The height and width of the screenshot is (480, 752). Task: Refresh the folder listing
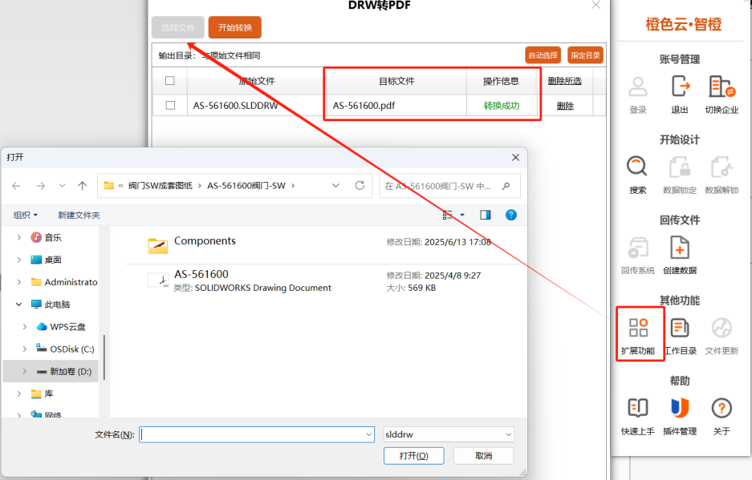point(360,185)
